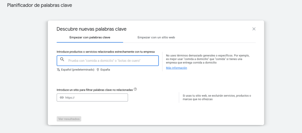
Task: Open the help question mark tooltip
Action: coord(135,89)
